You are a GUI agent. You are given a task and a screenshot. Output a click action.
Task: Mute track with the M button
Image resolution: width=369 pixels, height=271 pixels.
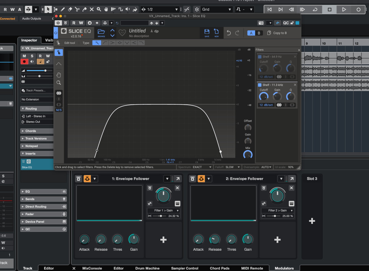[x=24, y=56]
